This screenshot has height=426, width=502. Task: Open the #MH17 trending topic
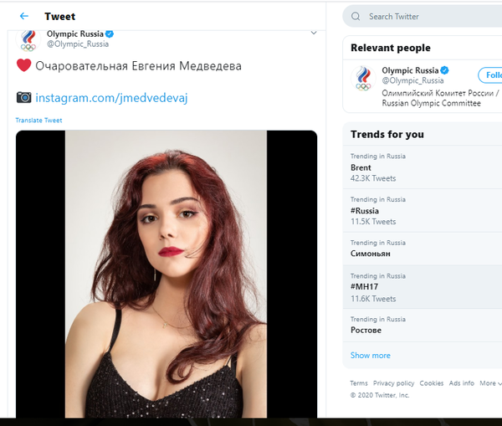click(423, 287)
